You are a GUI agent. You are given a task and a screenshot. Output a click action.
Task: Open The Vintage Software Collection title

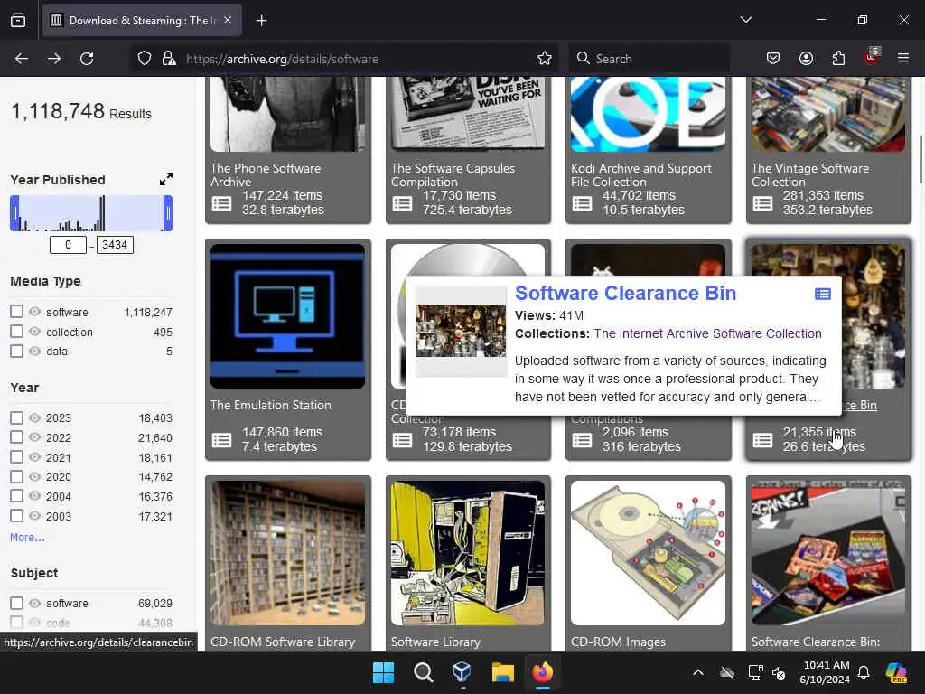[810, 175]
